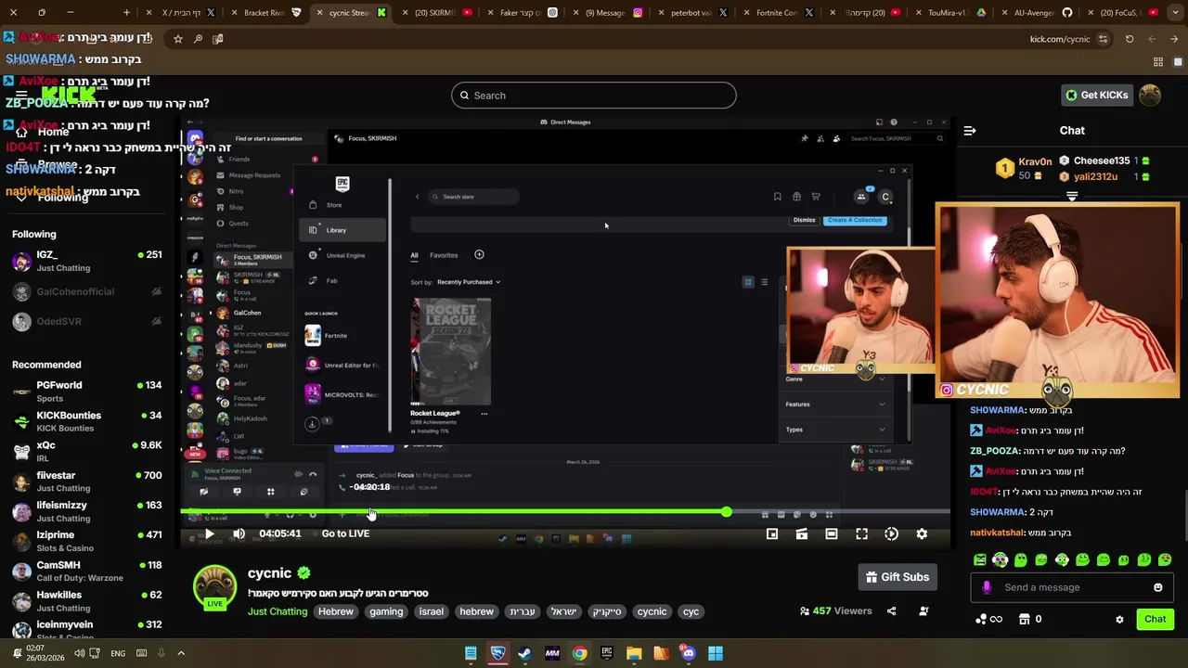
Task: Send message with green Chat button
Action: tap(1155, 619)
